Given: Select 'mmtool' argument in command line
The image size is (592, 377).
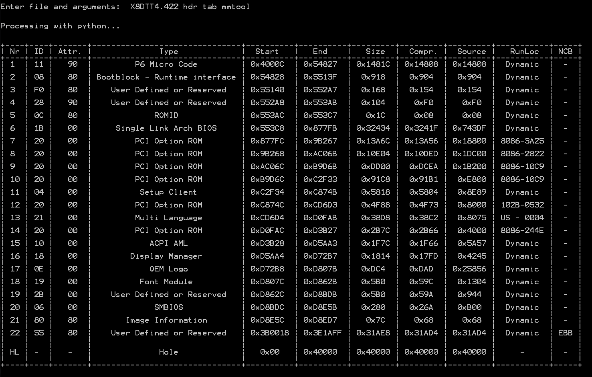Looking at the screenshot, I should click(x=236, y=7).
